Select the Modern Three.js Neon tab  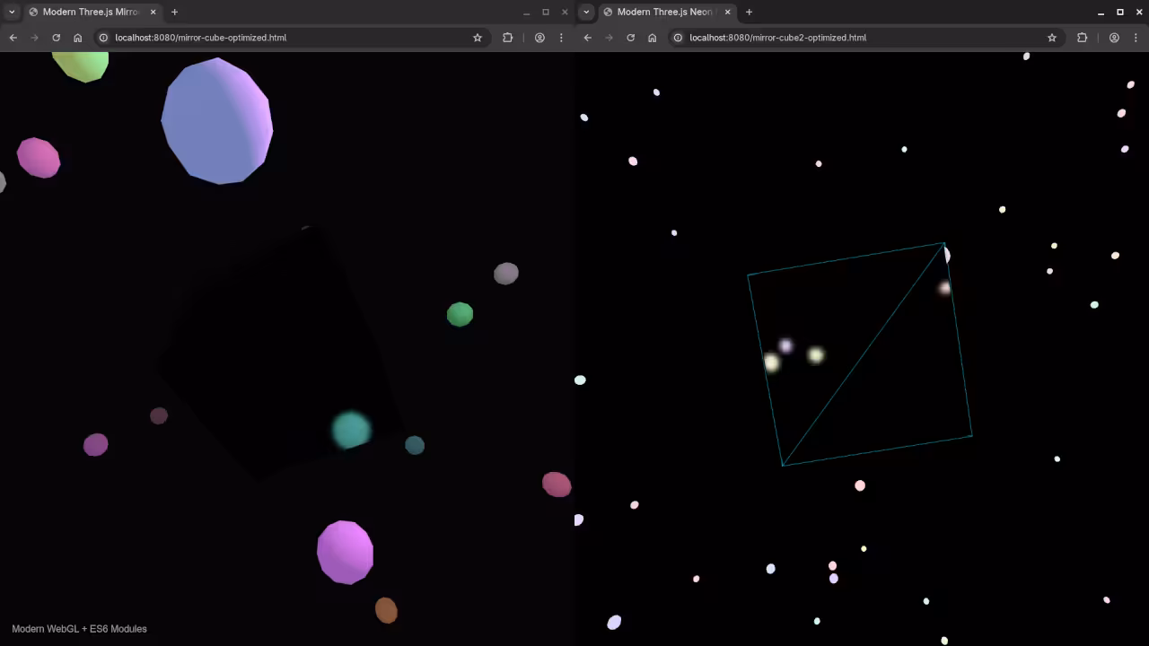coord(664,12)
